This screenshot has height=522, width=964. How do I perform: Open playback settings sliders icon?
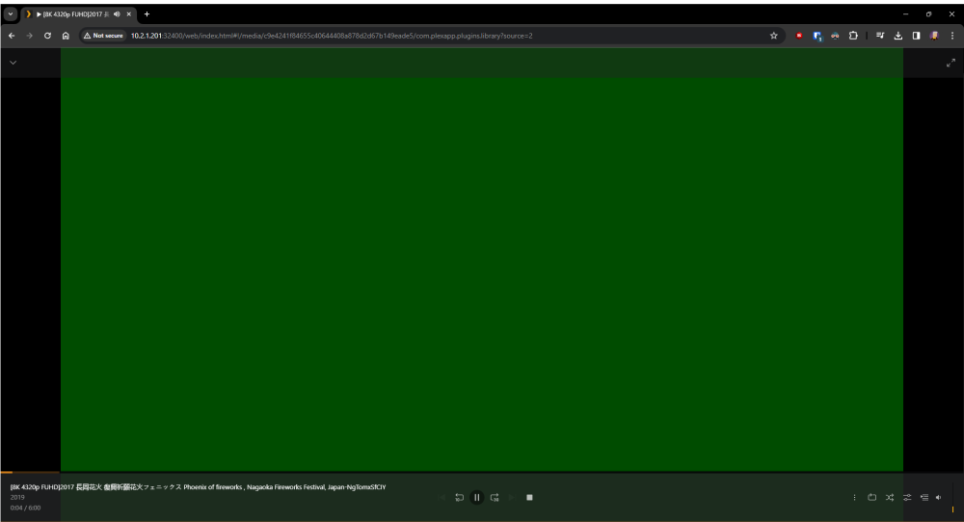point(907,497)
